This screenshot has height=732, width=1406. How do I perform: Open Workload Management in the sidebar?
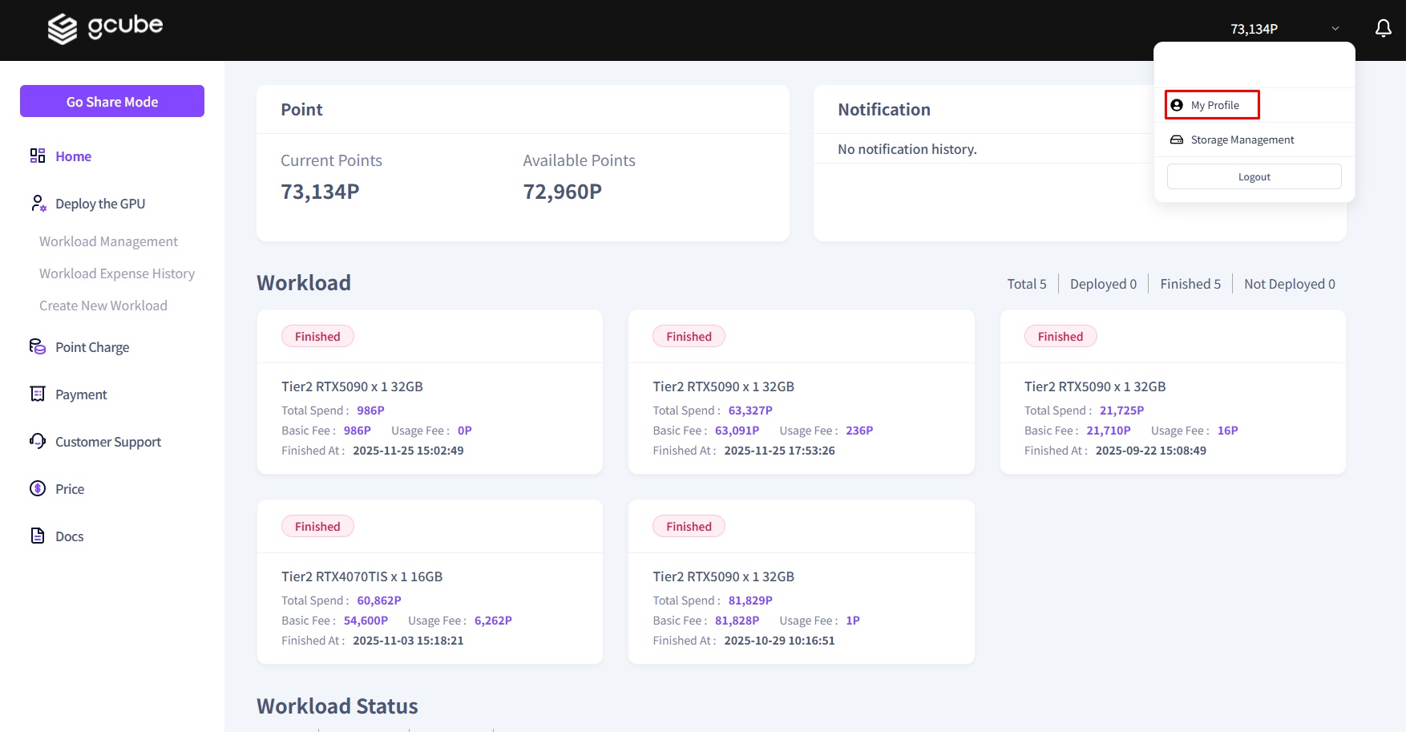tap(108, 241)
